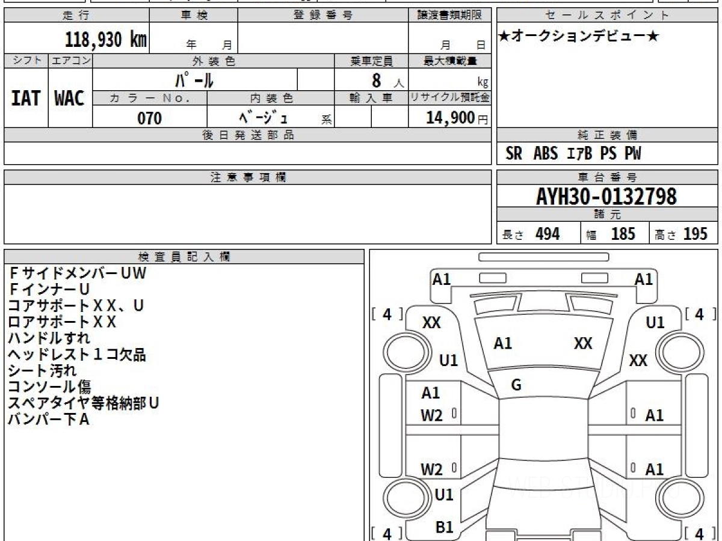Click the 検査員記入欄 section header
The height and width of the screenshot is (541, 722).
tap(184, 257)
